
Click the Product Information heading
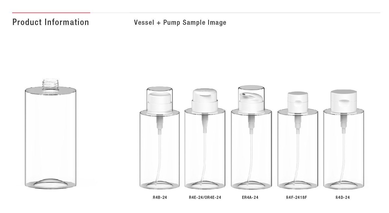(51, 22)
